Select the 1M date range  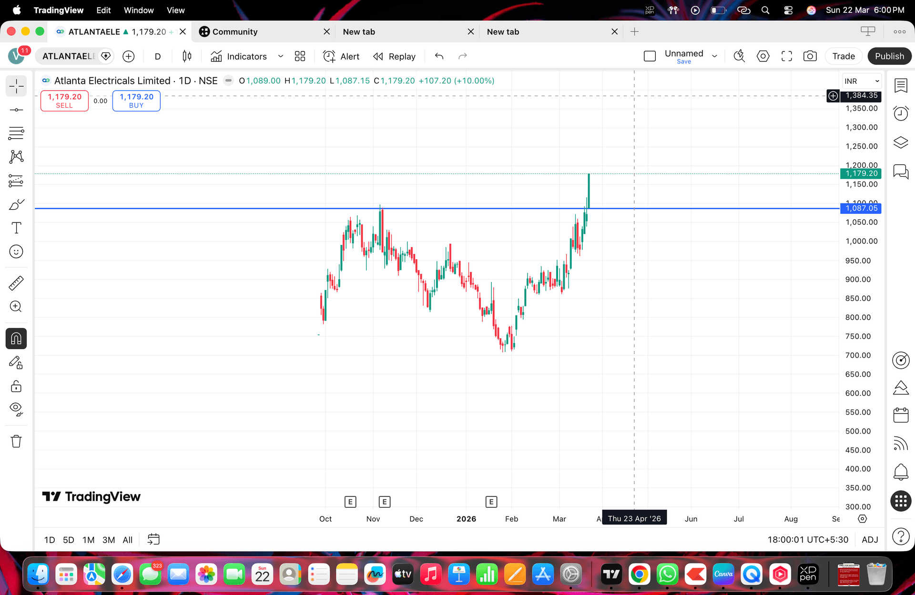click(x=88, y=540)
